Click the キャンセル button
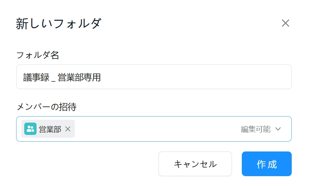 [x=195, y=164]
